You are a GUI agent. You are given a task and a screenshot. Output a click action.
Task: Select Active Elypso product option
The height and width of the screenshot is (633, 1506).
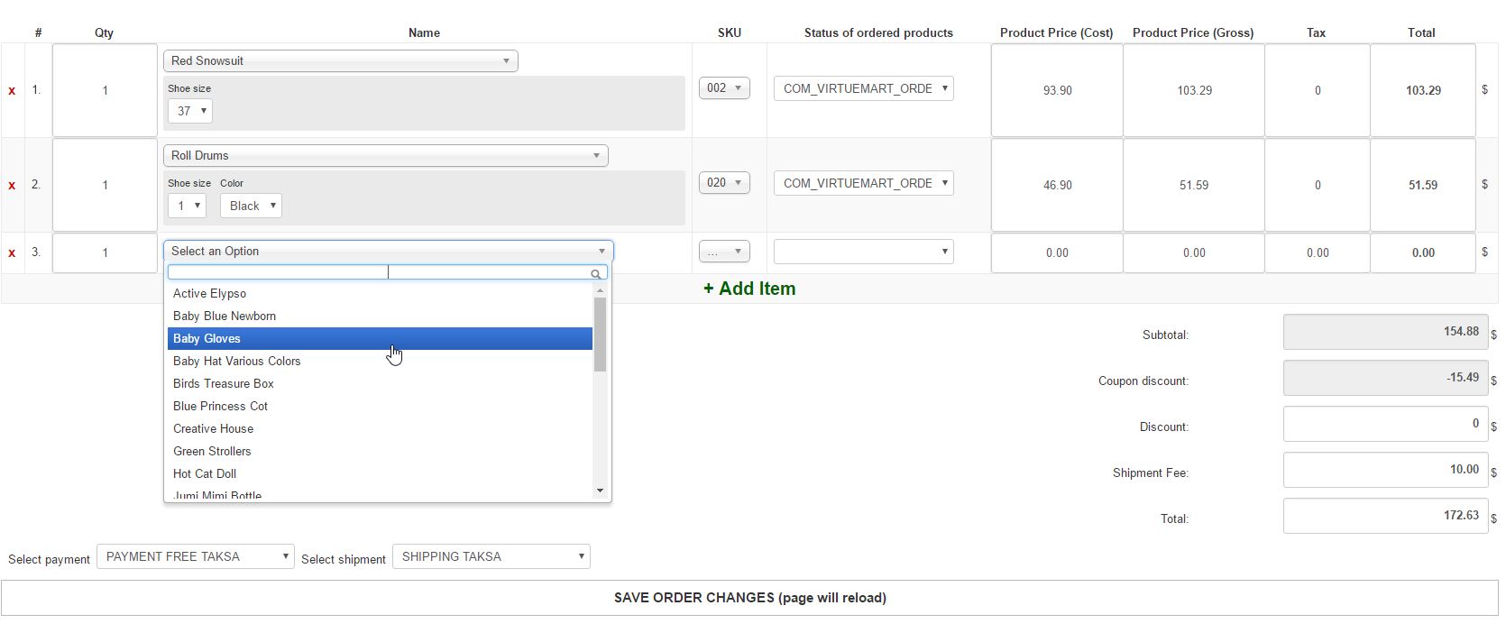[209, 294]
